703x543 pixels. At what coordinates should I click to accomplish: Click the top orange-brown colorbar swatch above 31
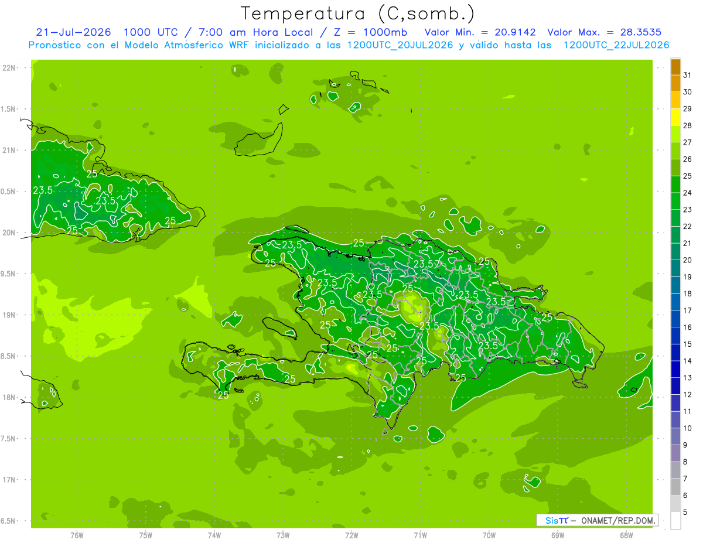[x=675, y=67]
